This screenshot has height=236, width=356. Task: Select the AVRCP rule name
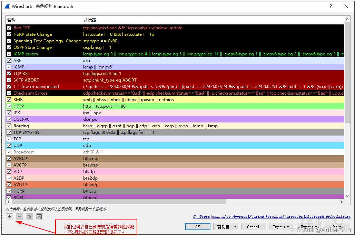(20, 159)
